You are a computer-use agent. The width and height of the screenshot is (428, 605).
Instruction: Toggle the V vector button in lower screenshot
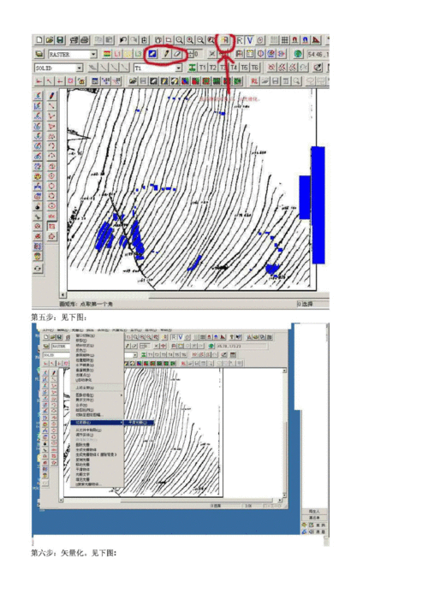tap(181, 337)
